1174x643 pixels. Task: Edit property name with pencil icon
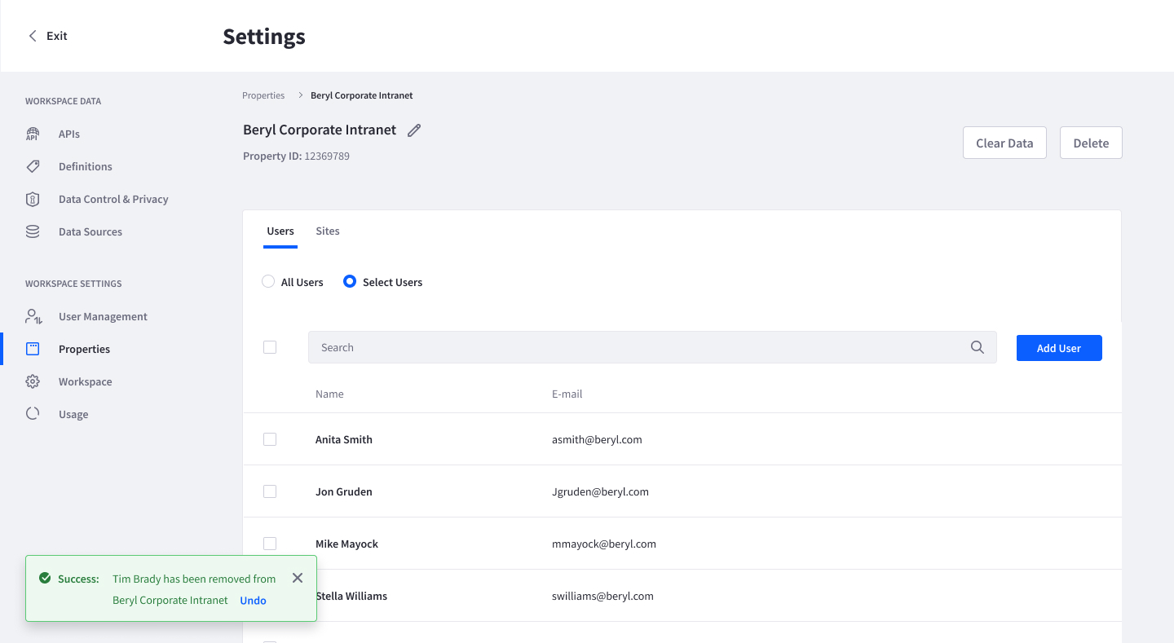click(414, 130)
